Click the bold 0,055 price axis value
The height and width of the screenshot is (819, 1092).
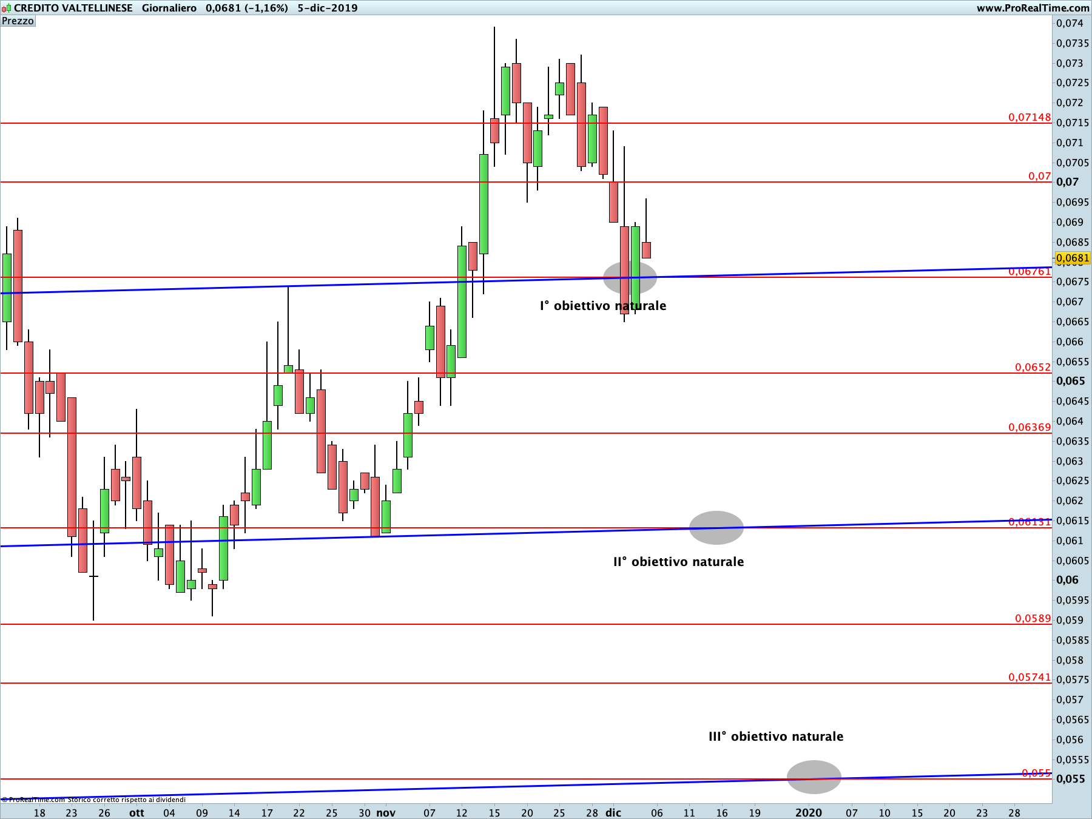[x=1071, y=779]
